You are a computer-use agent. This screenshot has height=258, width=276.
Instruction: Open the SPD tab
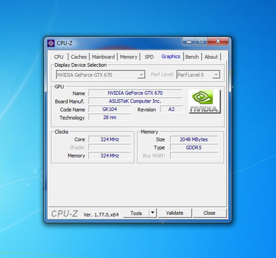tap(149, 57)
